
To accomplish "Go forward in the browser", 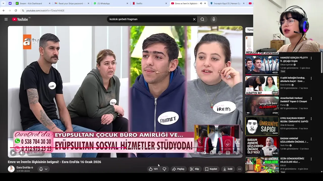I will tap(10, 11).
